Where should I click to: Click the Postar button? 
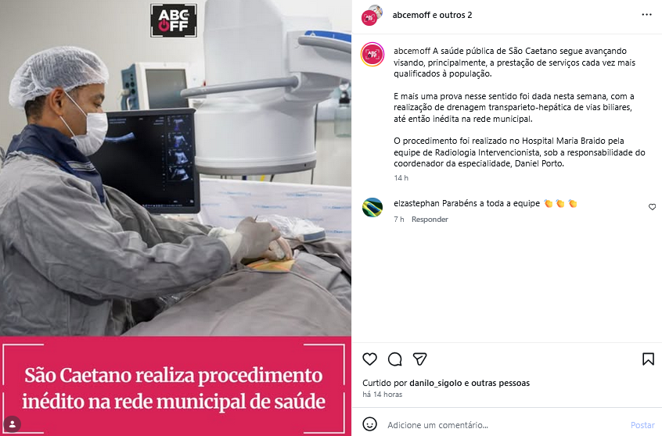(642, 425)
